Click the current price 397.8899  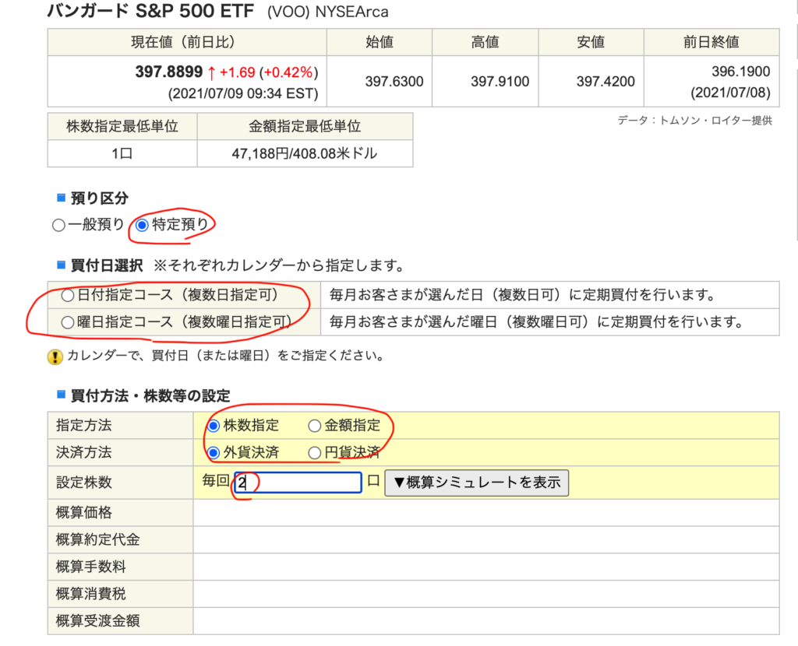(x=169, y=72)
